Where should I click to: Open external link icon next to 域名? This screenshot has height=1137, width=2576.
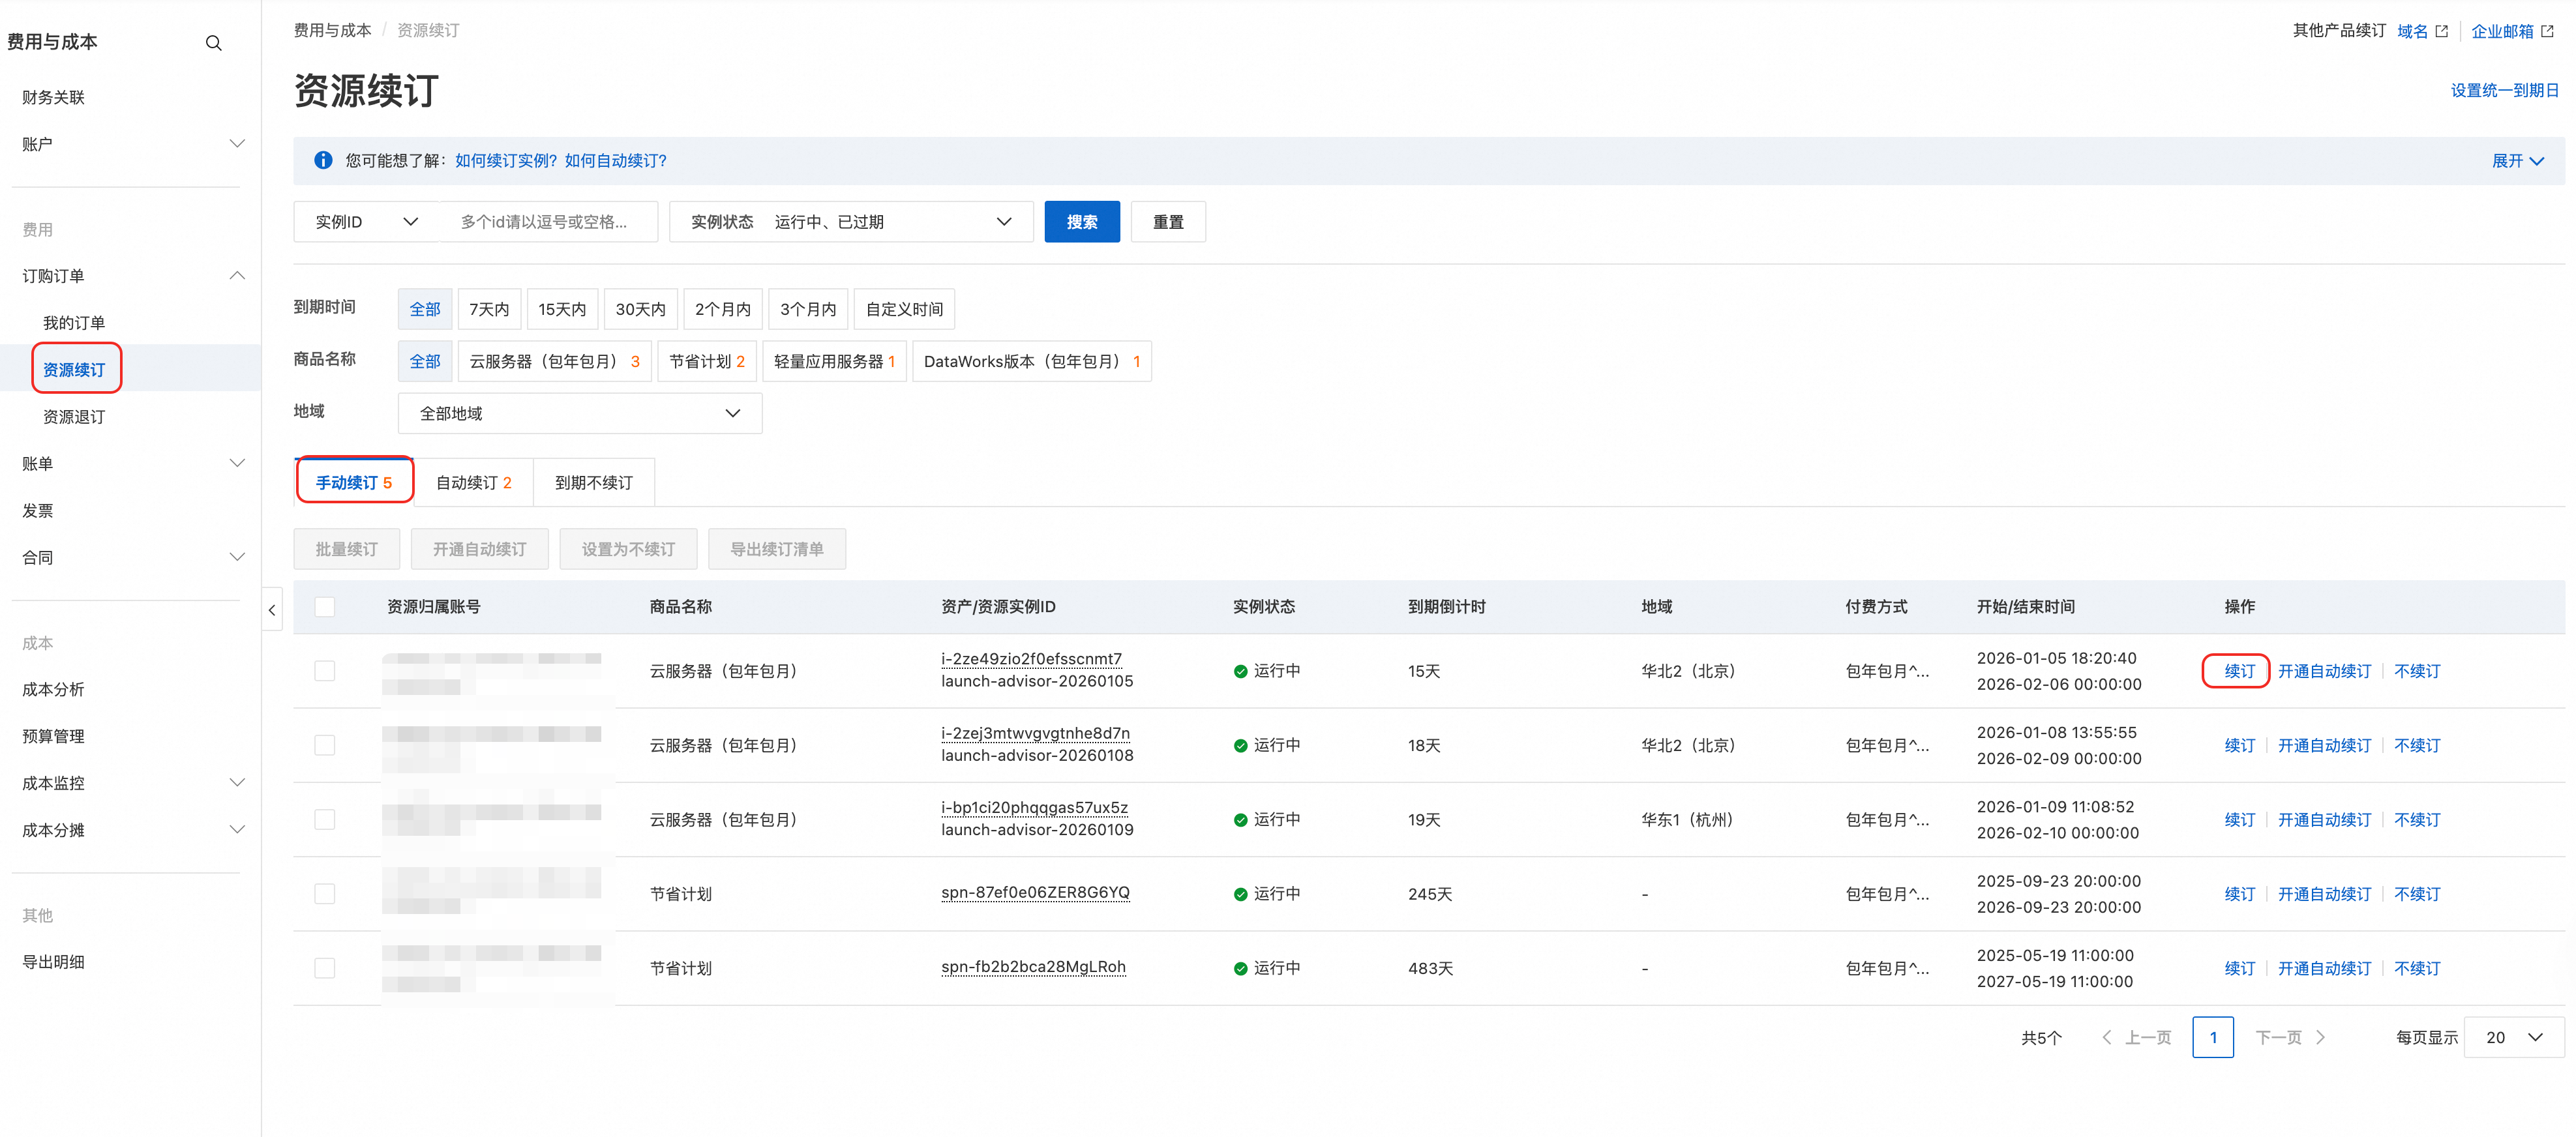click(x=2441, y=31)
